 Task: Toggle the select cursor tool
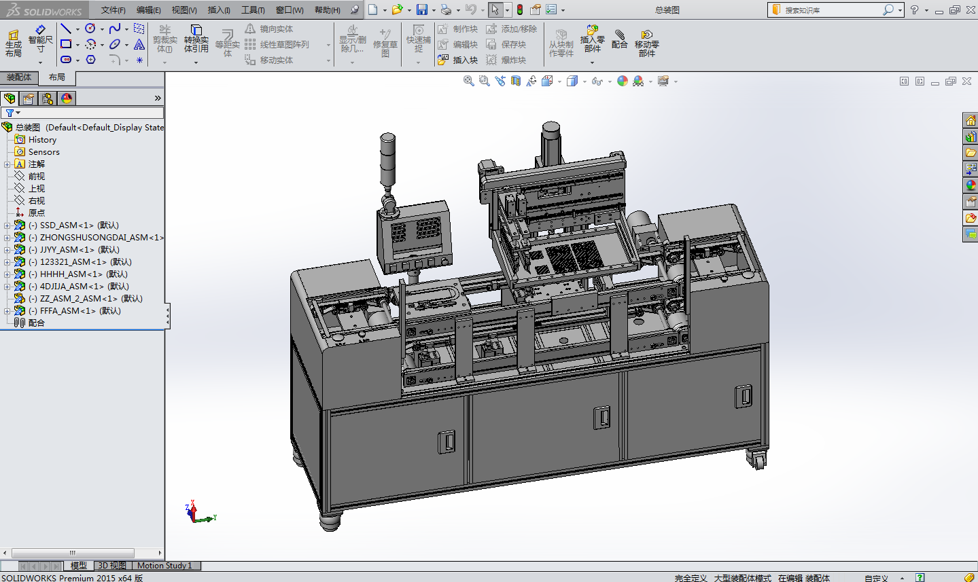point(495,10)
